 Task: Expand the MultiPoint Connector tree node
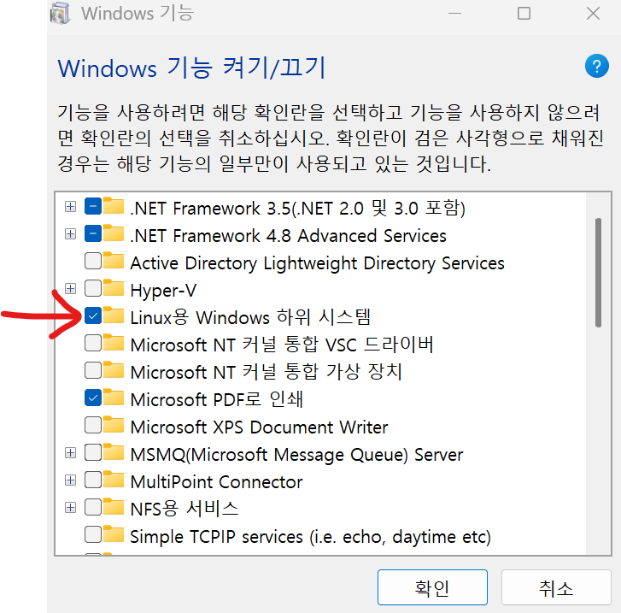point(71,480)
